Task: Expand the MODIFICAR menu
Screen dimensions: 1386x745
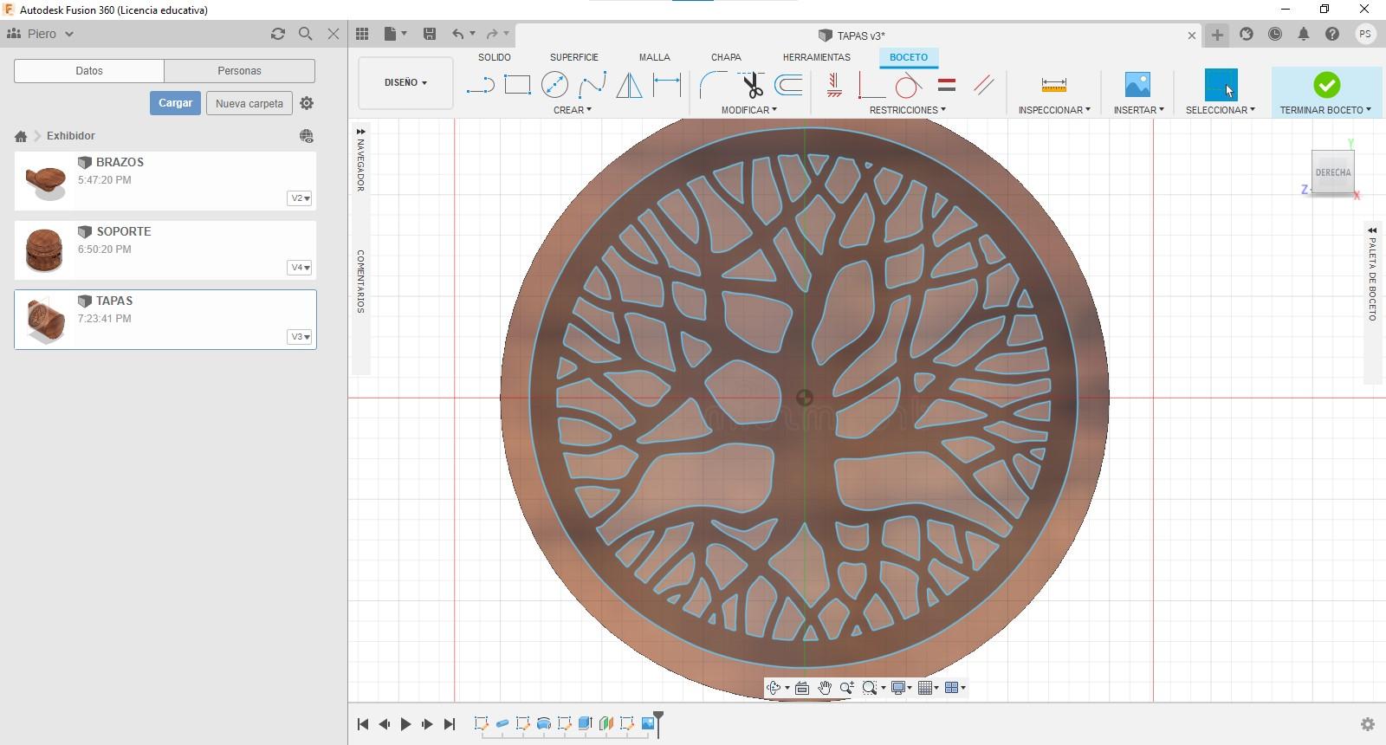Action: point(749,110)
